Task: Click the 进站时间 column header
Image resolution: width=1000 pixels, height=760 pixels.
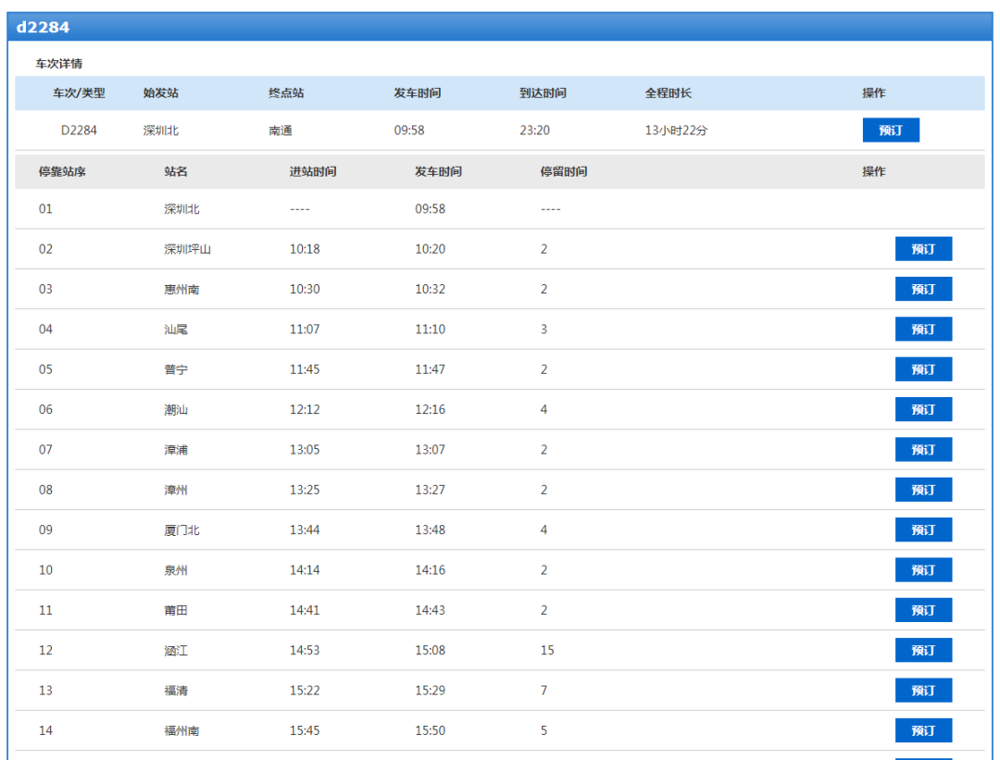Action: pos(313,171)
